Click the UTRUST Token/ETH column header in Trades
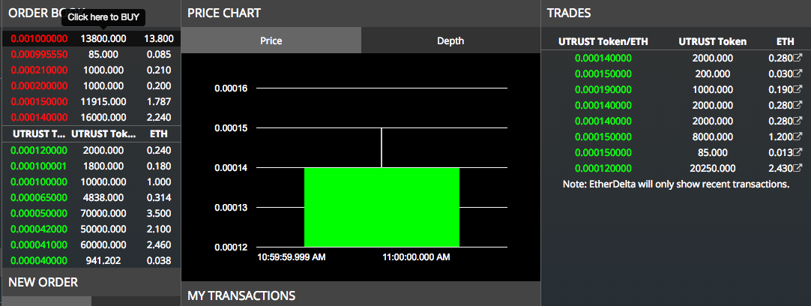The width and height of the screenshot is (811, 306). coord(603,41)
